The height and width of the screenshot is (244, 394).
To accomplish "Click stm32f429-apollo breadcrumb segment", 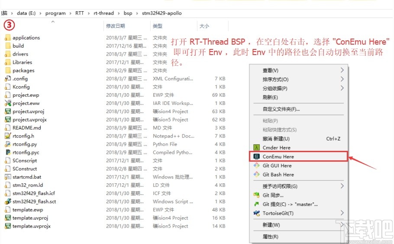I will tap(162, 13).
